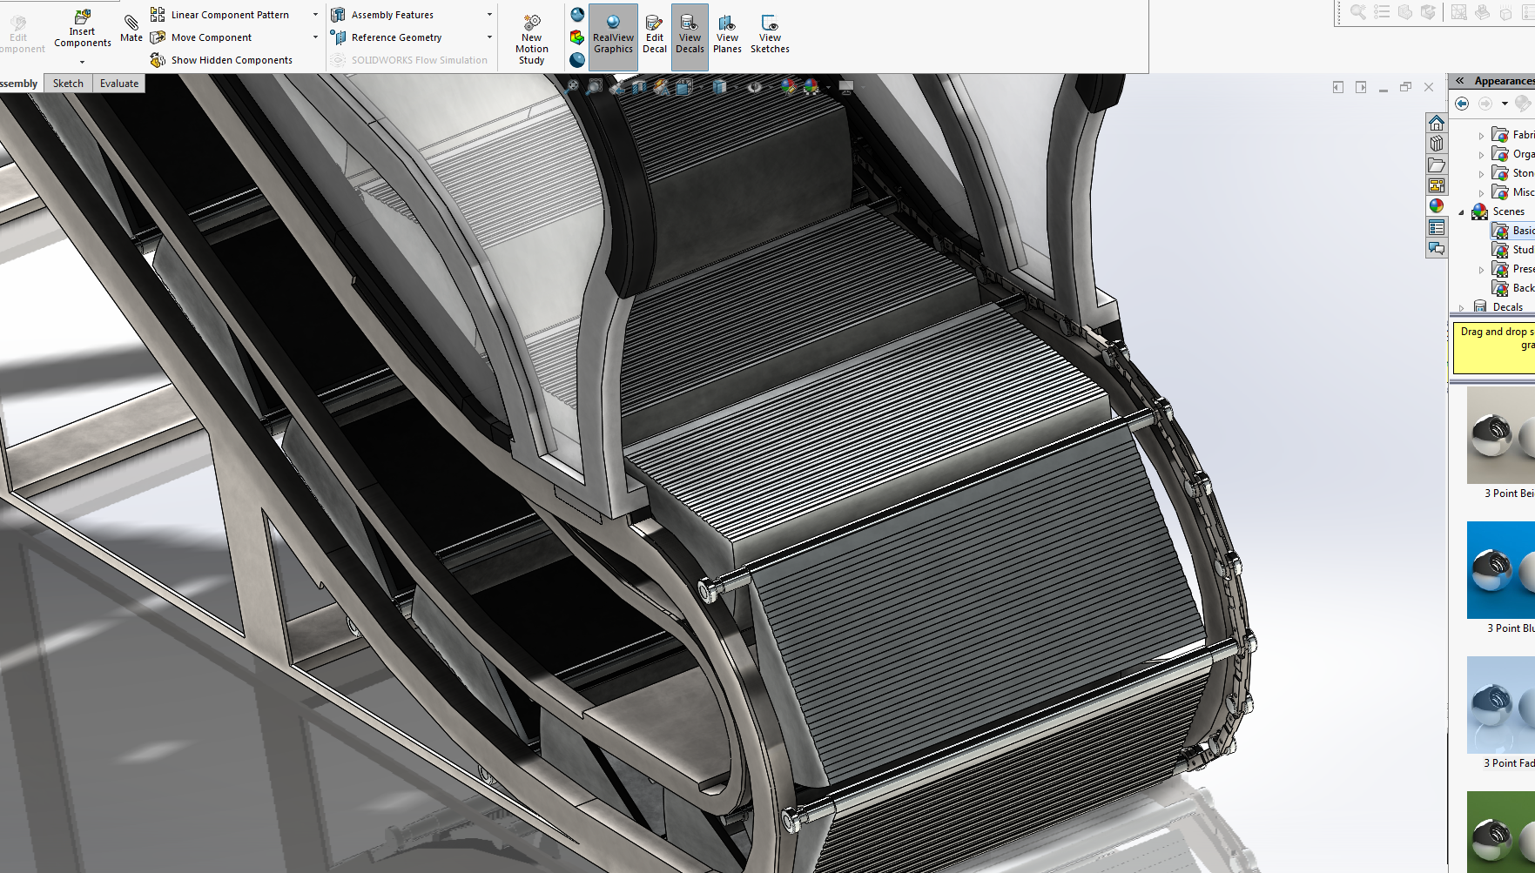Open the Design Library task pane icon

[1437, 144]
